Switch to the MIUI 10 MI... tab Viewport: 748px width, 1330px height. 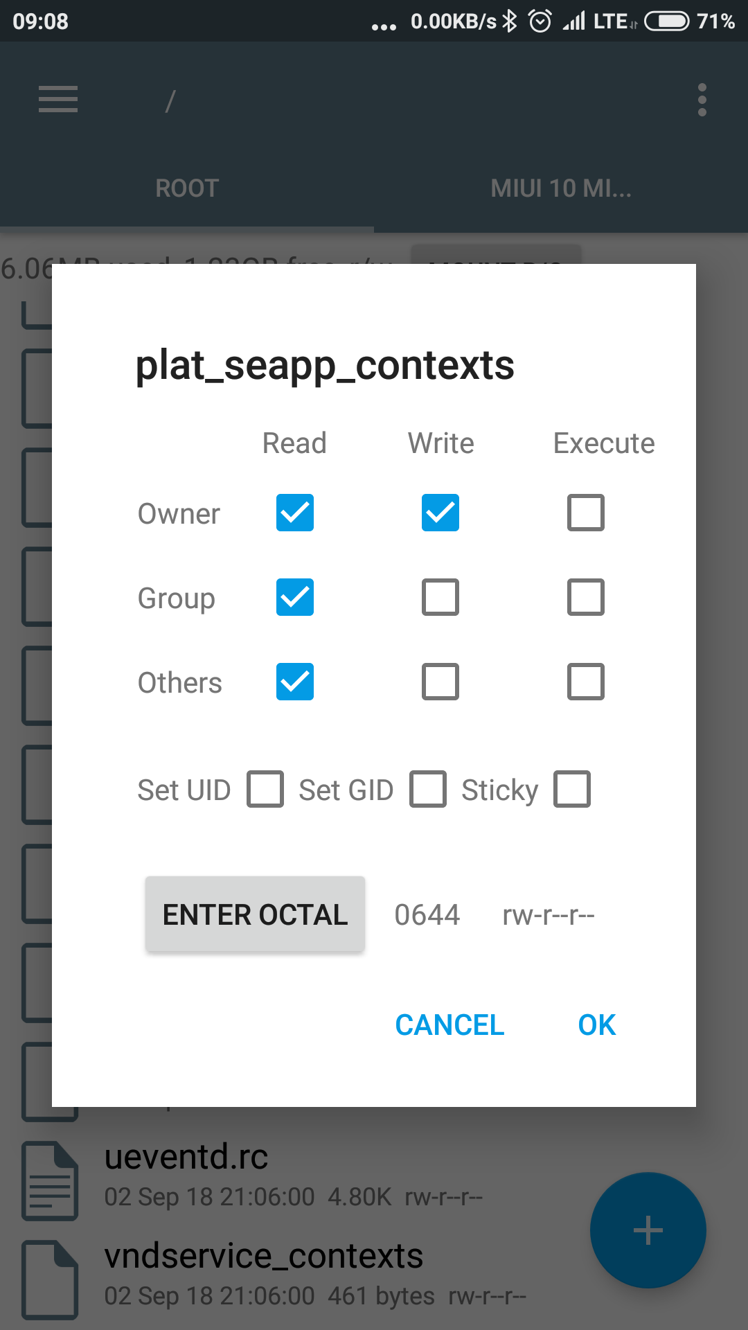coord(561,188)
